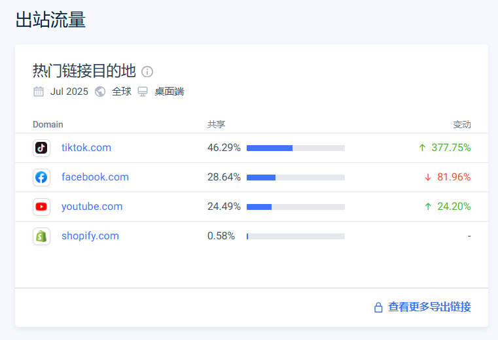Click the tiktok.com 46.29% share bar
This screenshot has height=340, width=498.
pyautogui.click(x=295, y=148)
